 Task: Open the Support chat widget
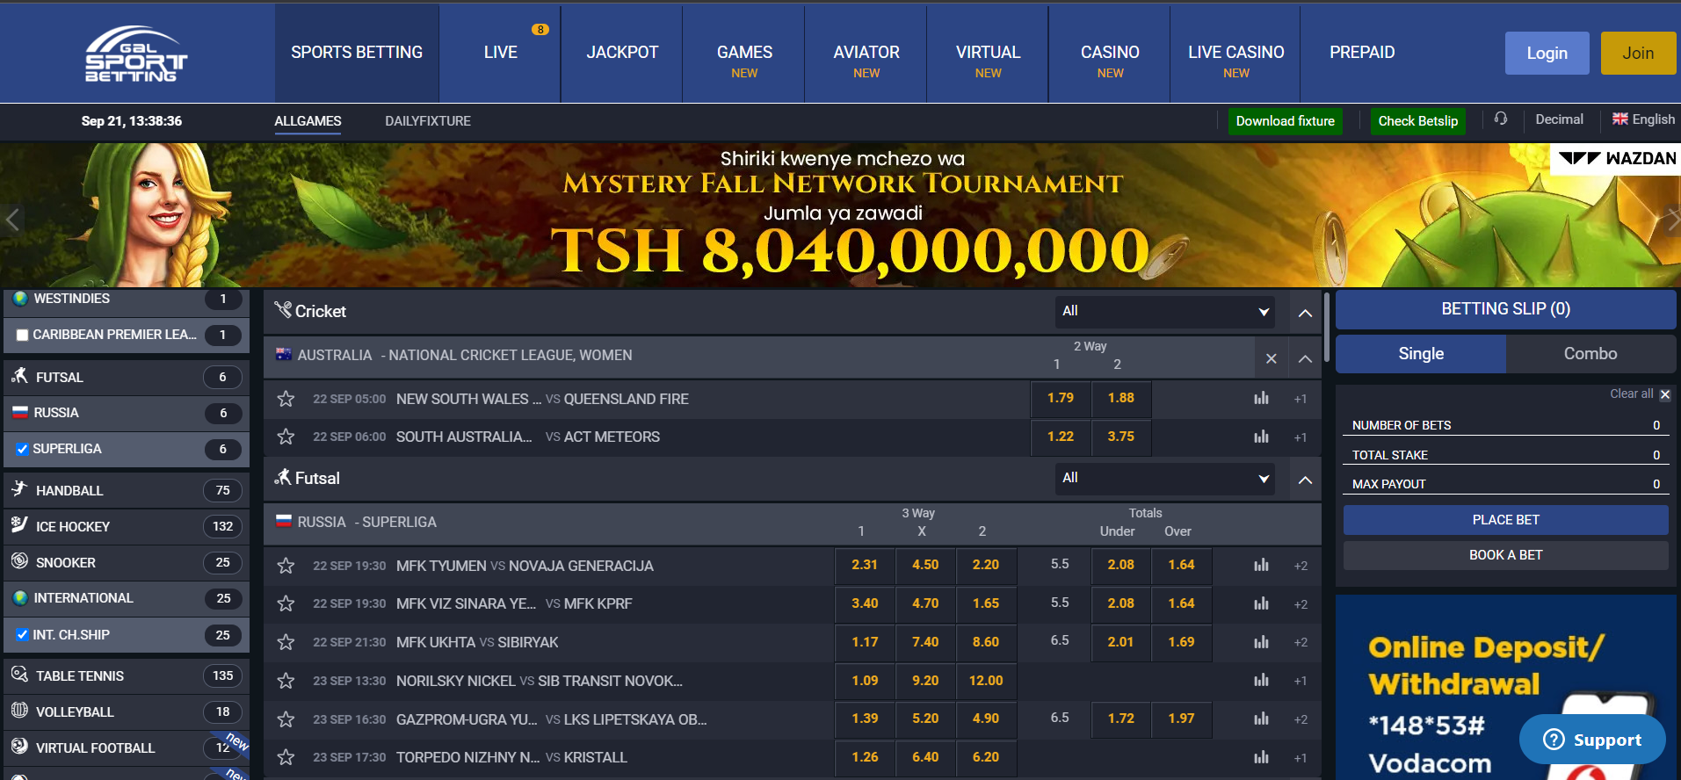click(1592, 740)
